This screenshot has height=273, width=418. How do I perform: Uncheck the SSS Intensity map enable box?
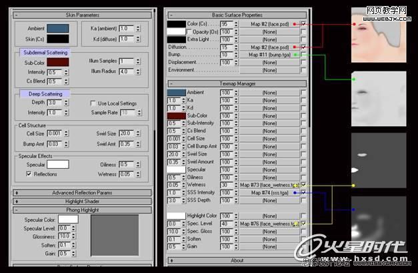pos(303,193)
